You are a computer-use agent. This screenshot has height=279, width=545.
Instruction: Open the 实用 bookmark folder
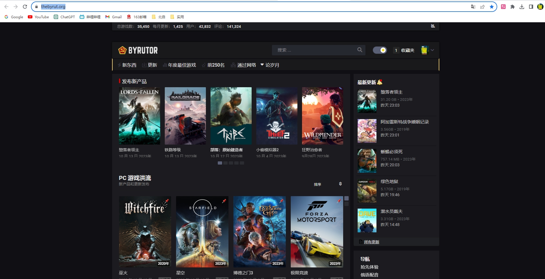177,17
